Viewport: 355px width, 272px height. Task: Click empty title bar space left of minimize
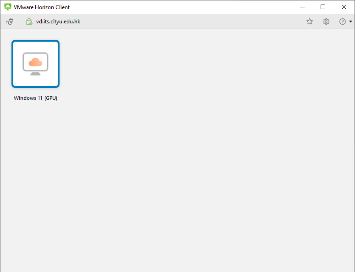(x=183, y=7)
